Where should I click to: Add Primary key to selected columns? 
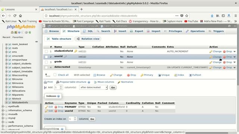pyautogui.click(x=147, y=75)
